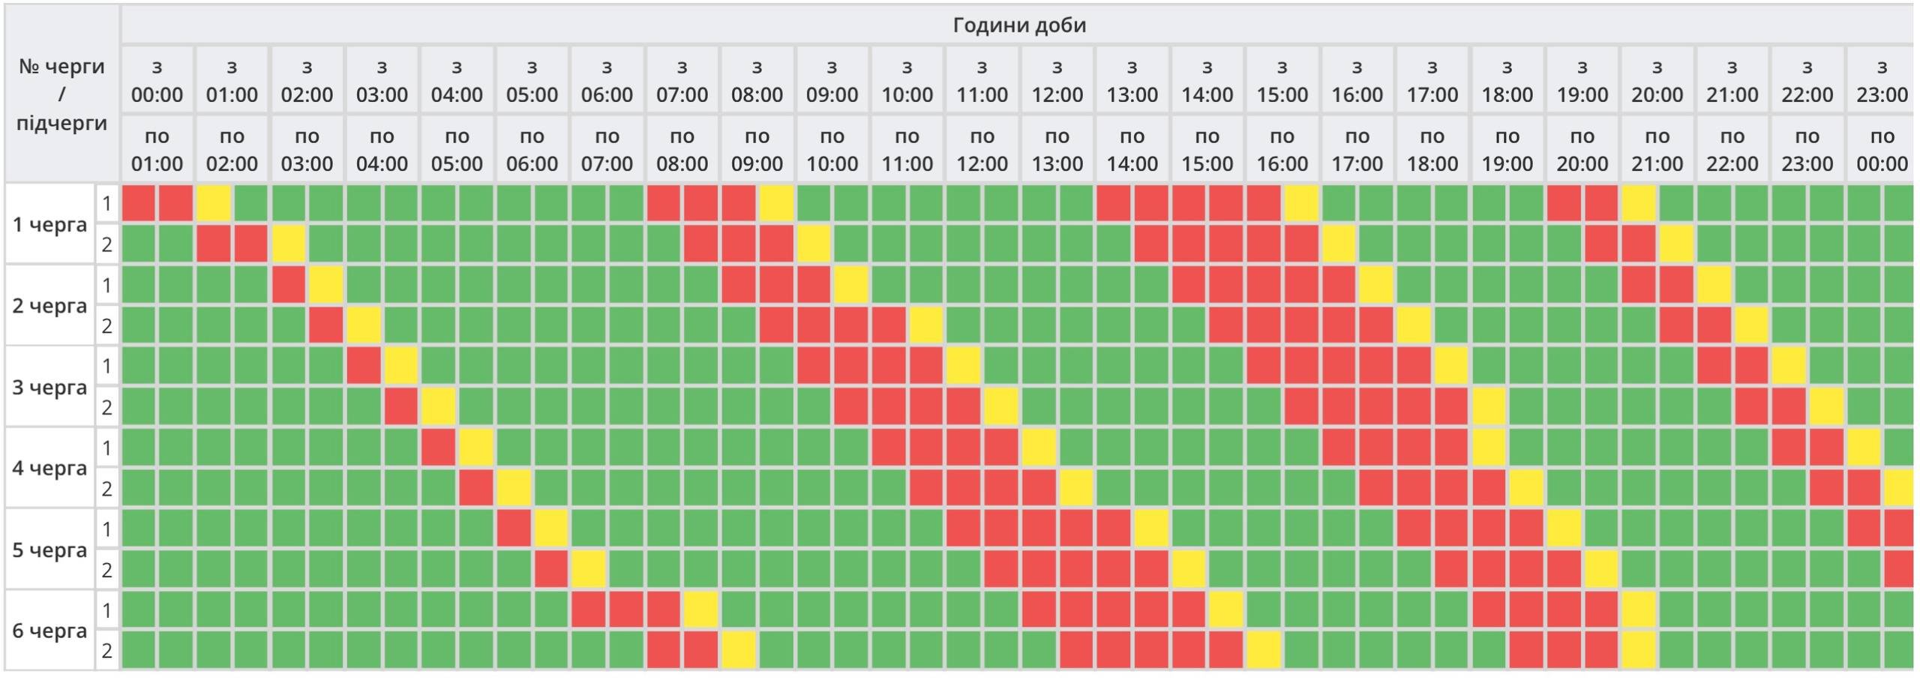Select the "з 12:00" column header
Viewport: 1920px width, 683px height.
(1057, 81)
